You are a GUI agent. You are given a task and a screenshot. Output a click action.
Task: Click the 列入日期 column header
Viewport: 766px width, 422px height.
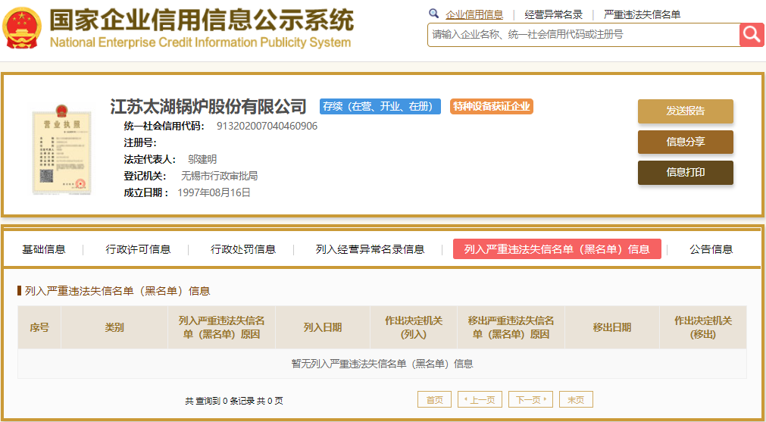(x=323, y=327)
